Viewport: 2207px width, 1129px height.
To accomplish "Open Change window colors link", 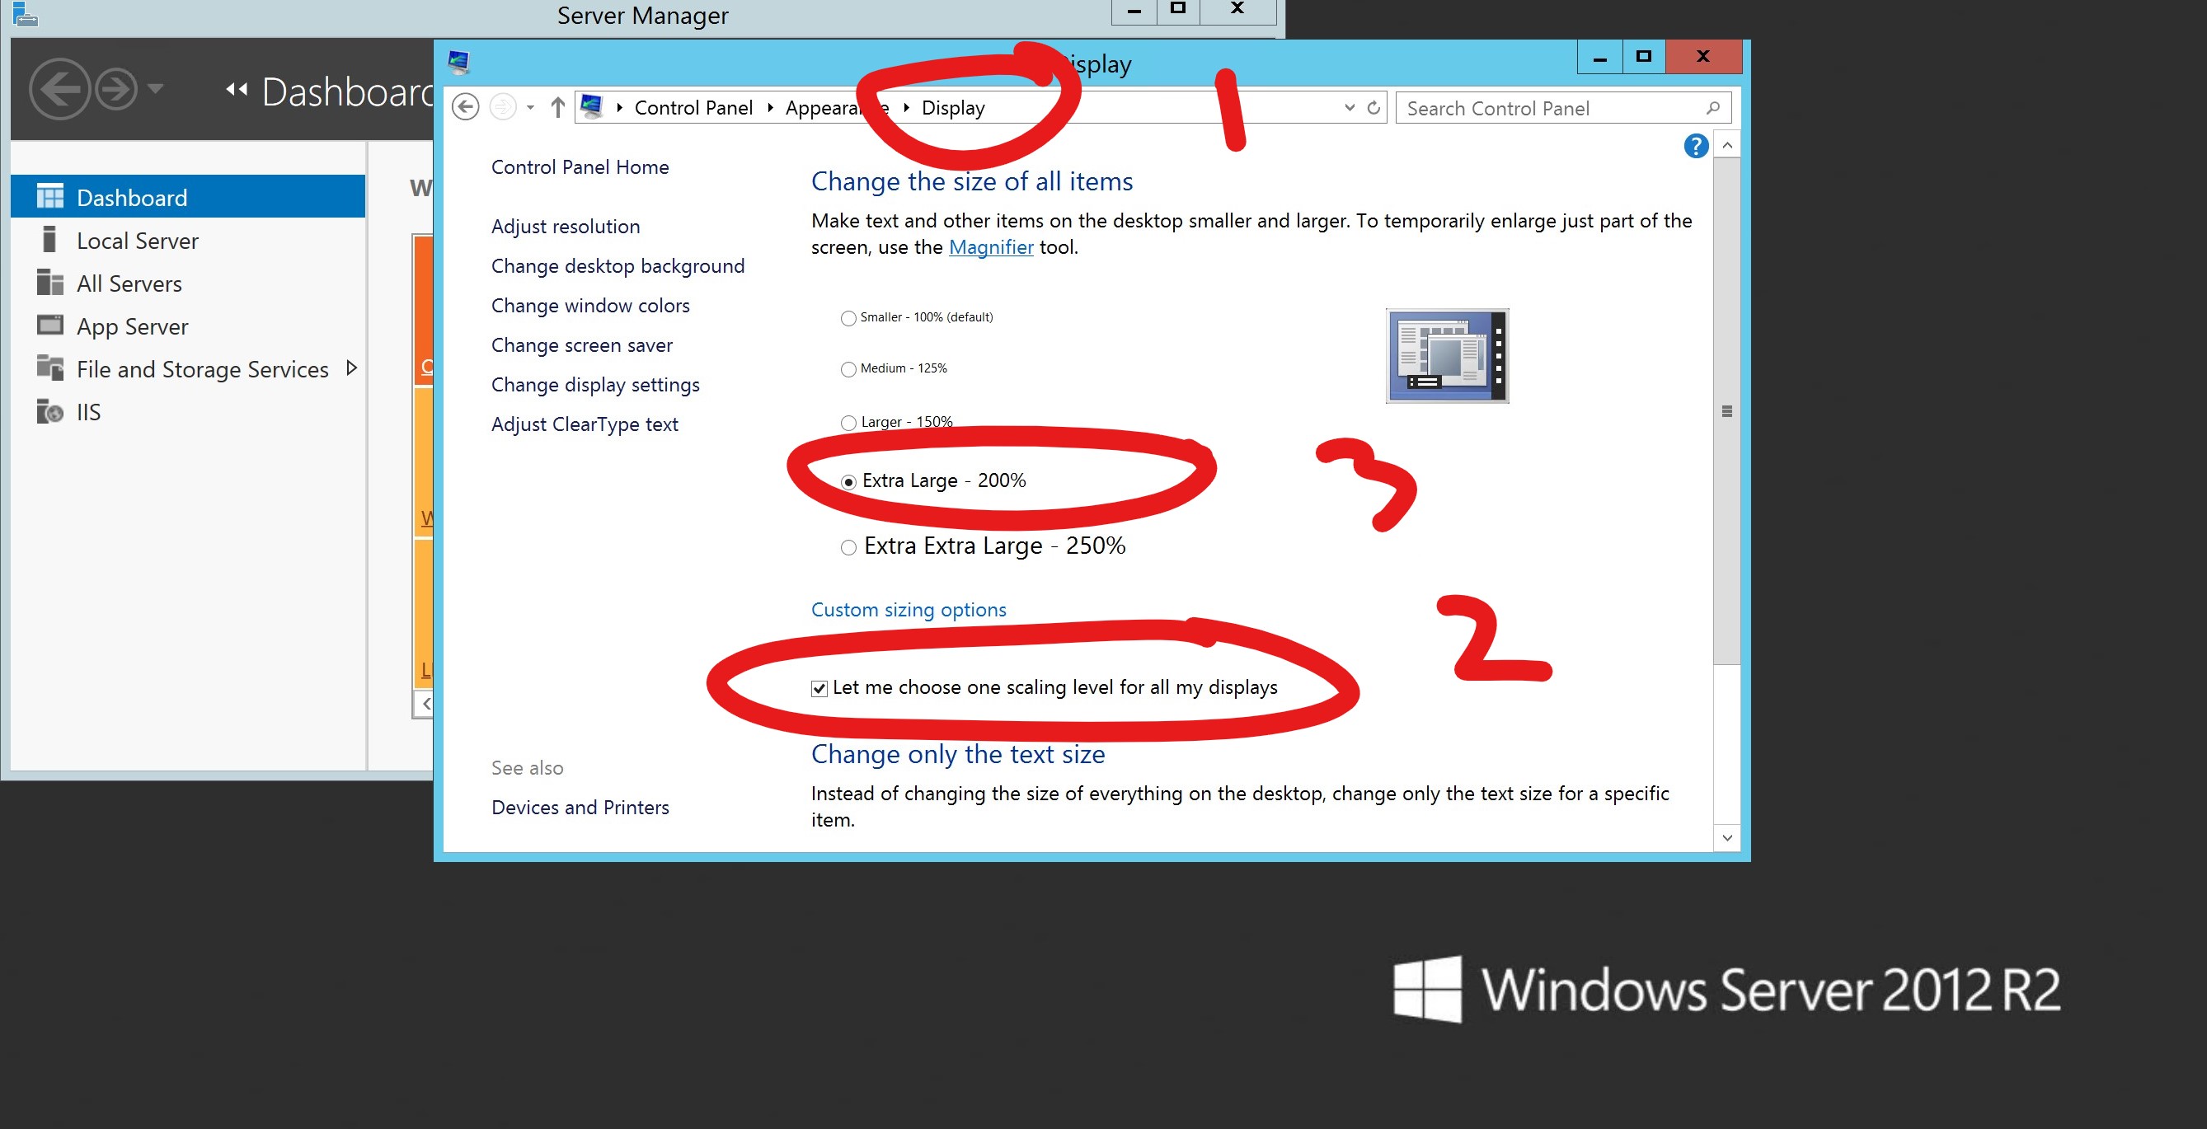I will pos(590,306).
